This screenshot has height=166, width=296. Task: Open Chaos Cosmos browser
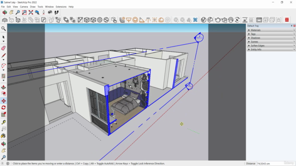pos(210,20)
